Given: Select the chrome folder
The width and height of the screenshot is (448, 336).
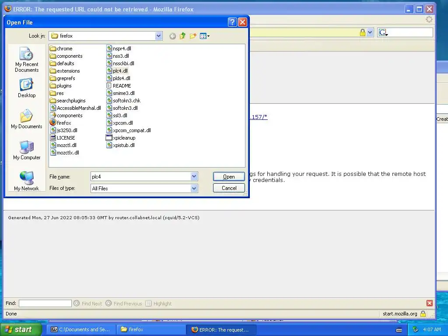Looking at the screenshot, I should point(61,49).
